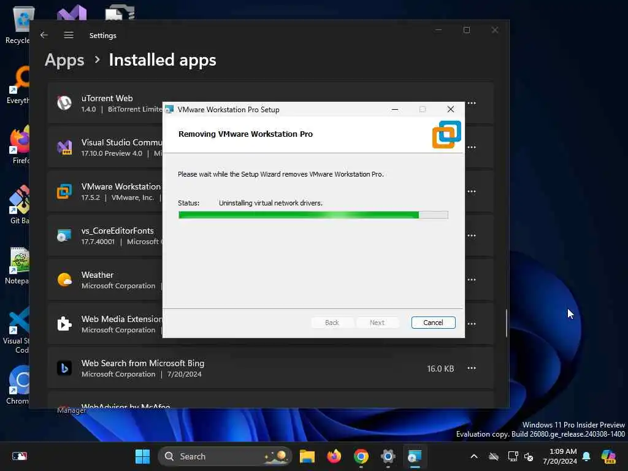Click the Settings window vertical scrollbar
The width and height of the screenshot is (628, 471).
(507, 323)
